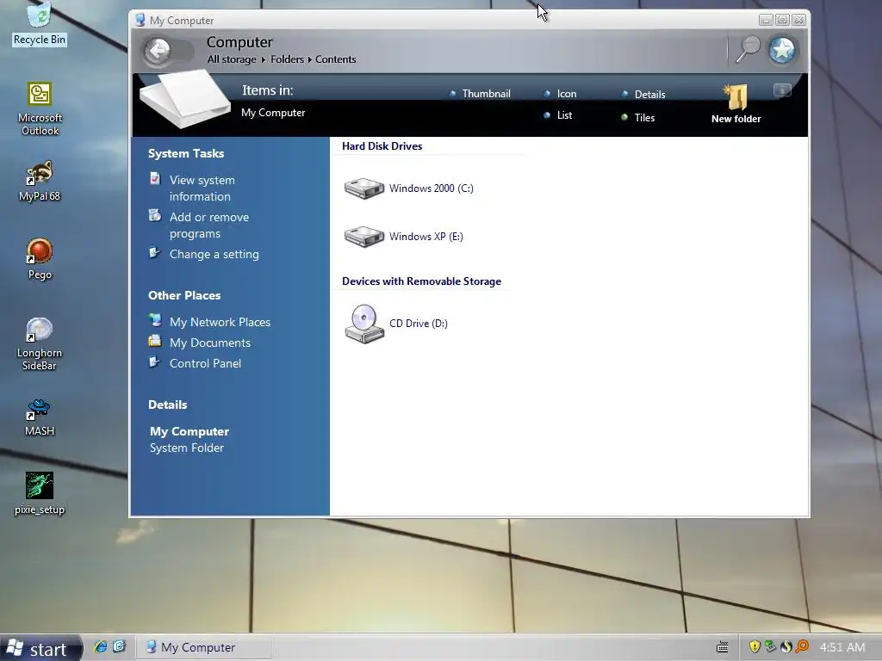Click the white drive graphic in header
The image size is (882, 661).
point(186,99)
